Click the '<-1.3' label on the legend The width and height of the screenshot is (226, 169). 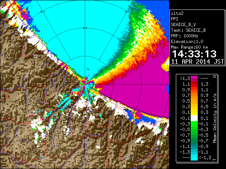tap(205, 157)
